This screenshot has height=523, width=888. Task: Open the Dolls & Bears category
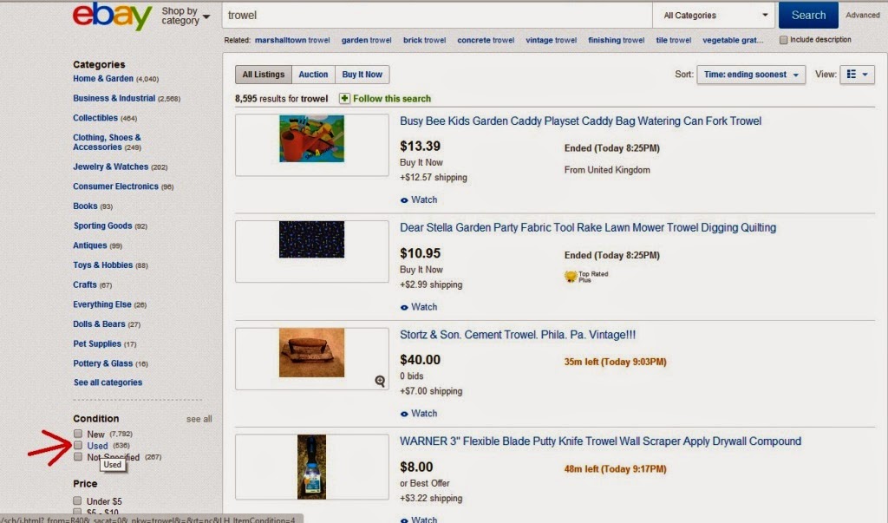coord(99,324)
